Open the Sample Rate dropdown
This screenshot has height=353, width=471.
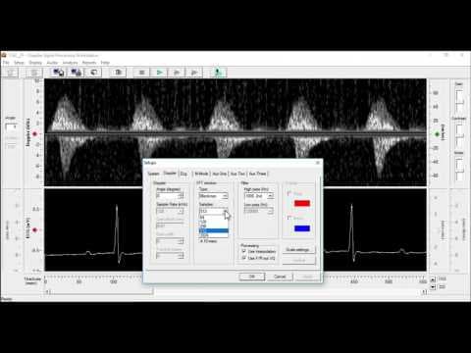click(x=170, y=211)
